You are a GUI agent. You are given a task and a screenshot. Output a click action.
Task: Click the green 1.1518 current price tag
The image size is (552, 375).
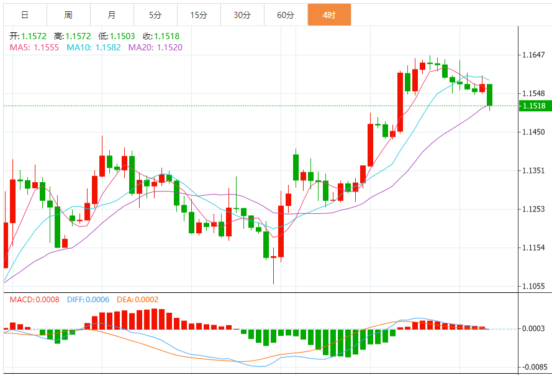pyautogui.click(x=533, y=106)
